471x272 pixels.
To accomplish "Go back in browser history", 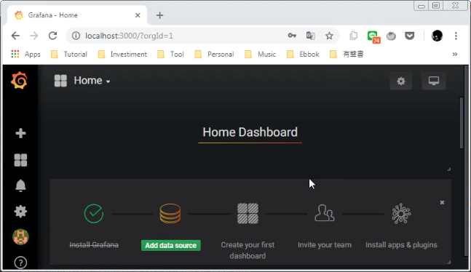I will pos(15,36).
